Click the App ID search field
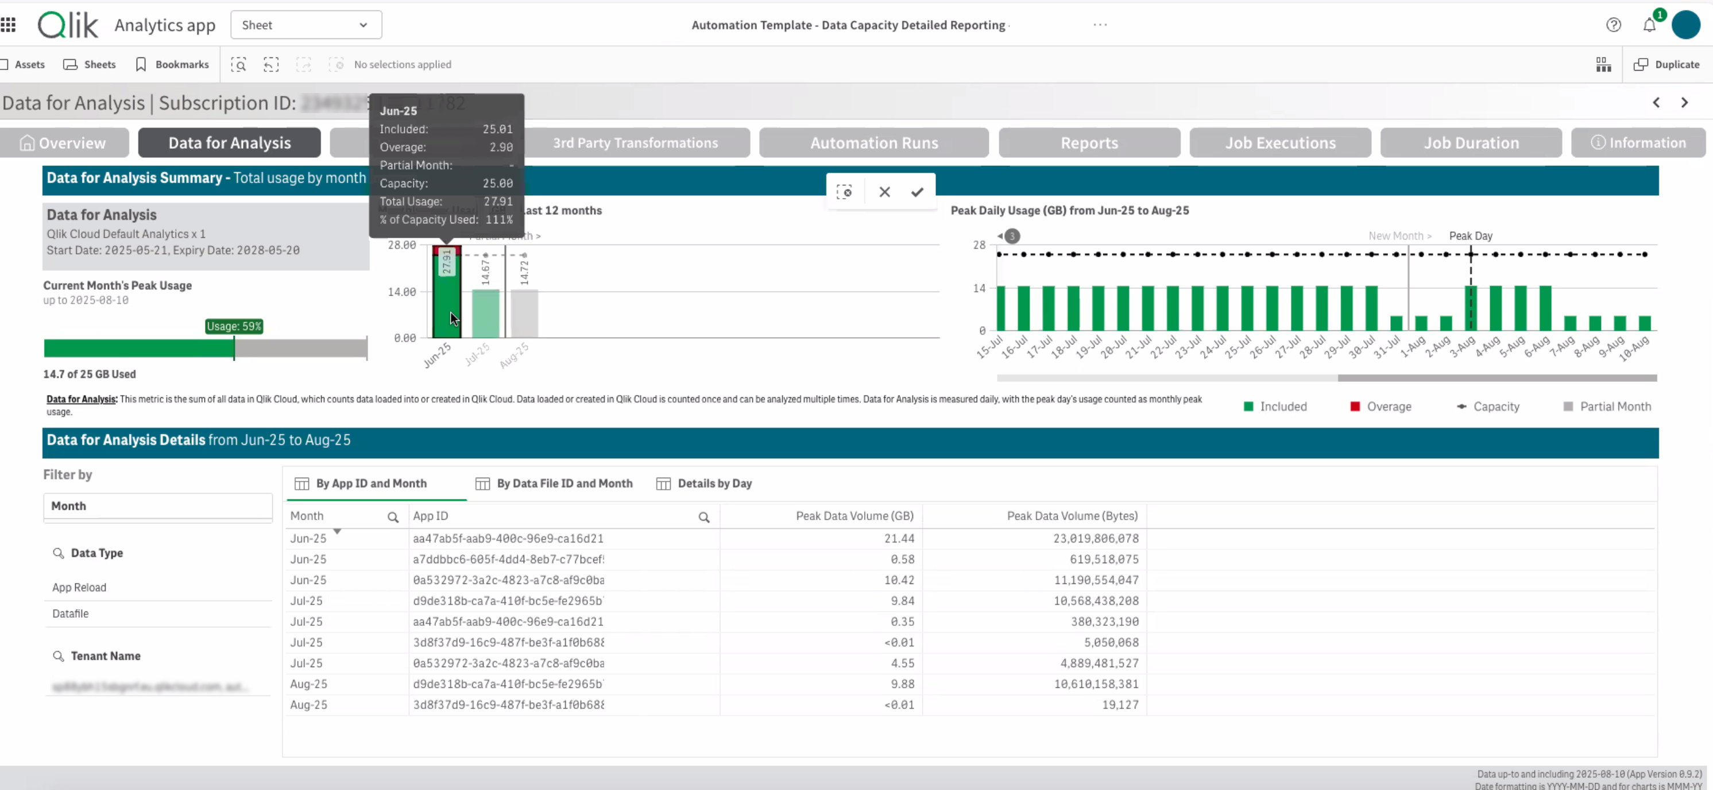 tap(704, 516)
